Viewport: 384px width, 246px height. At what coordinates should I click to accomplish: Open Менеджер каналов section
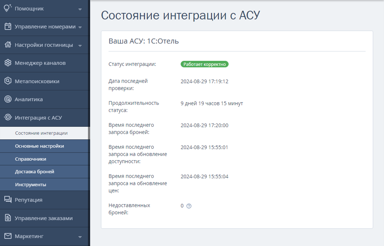(x=45, y=63)
